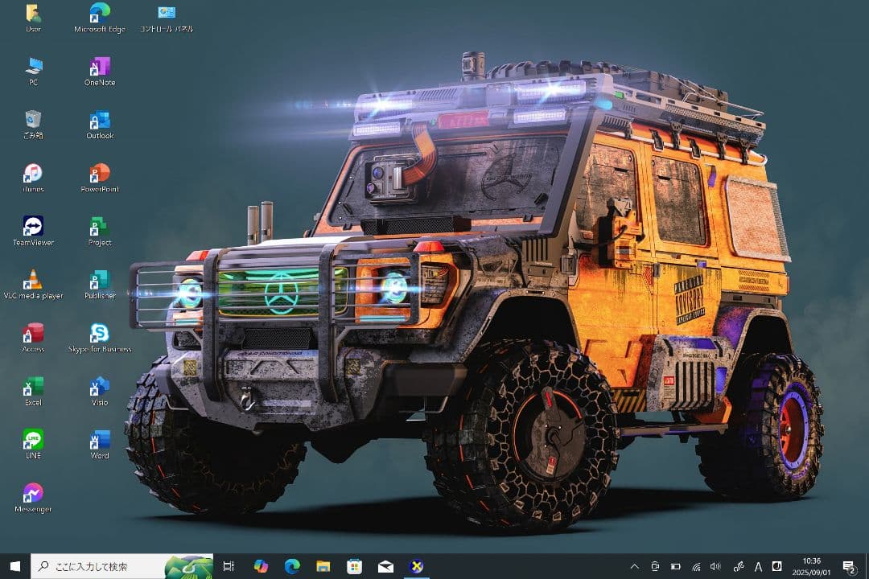
Task: Show hidden system tray icons
Action: (x=634, y=566)
